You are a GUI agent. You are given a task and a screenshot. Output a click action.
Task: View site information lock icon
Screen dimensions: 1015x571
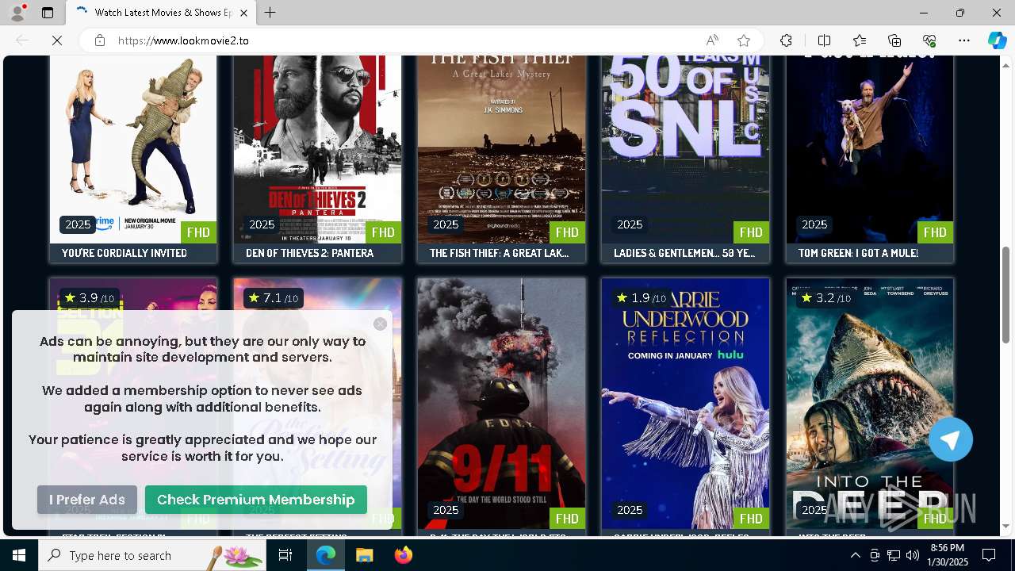click(100, 40)
